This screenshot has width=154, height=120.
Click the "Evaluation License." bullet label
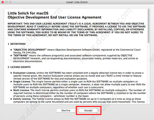[25, 73]
